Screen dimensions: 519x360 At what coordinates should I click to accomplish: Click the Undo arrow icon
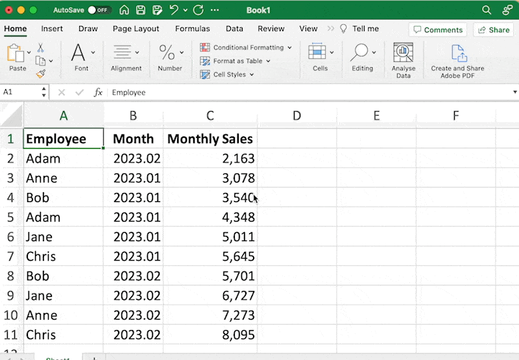(x=174, y=10)
